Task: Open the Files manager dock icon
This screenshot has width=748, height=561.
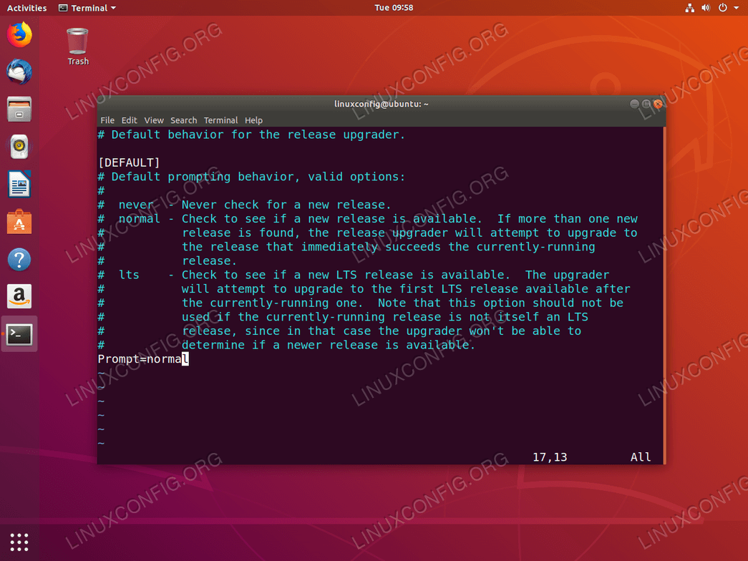Action: pyautogui.click(x=19, y=109)
